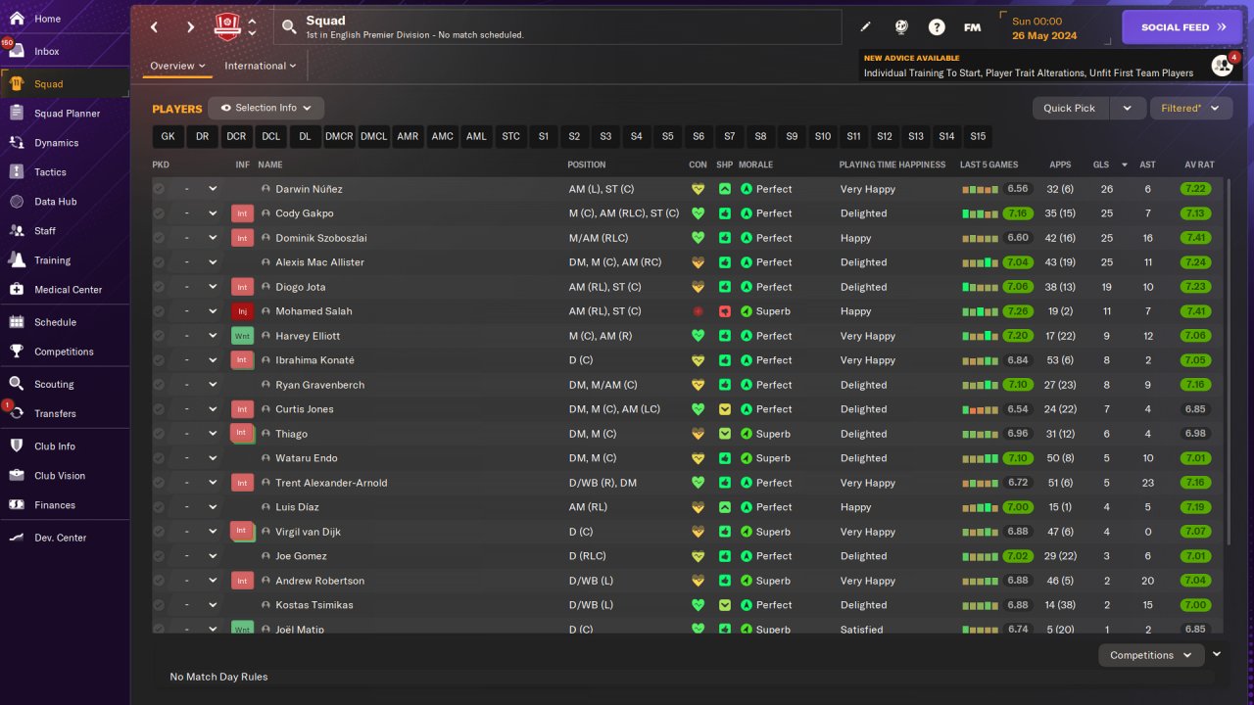Image resolution: width=1254 pixels, height=705 pixels.
Task: Select the S15 substitute slot
Action: (x=978, y=136)
